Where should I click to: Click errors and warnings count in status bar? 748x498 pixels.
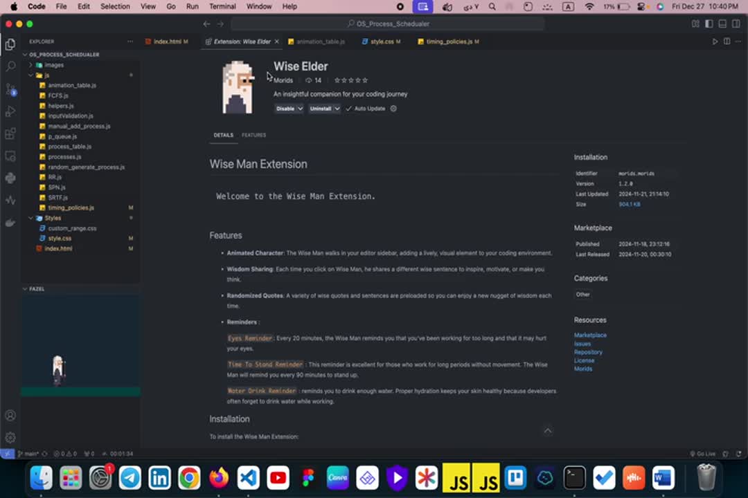65,454
